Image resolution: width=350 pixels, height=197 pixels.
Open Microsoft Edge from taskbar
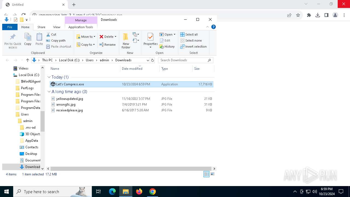(x=112, y=192)
